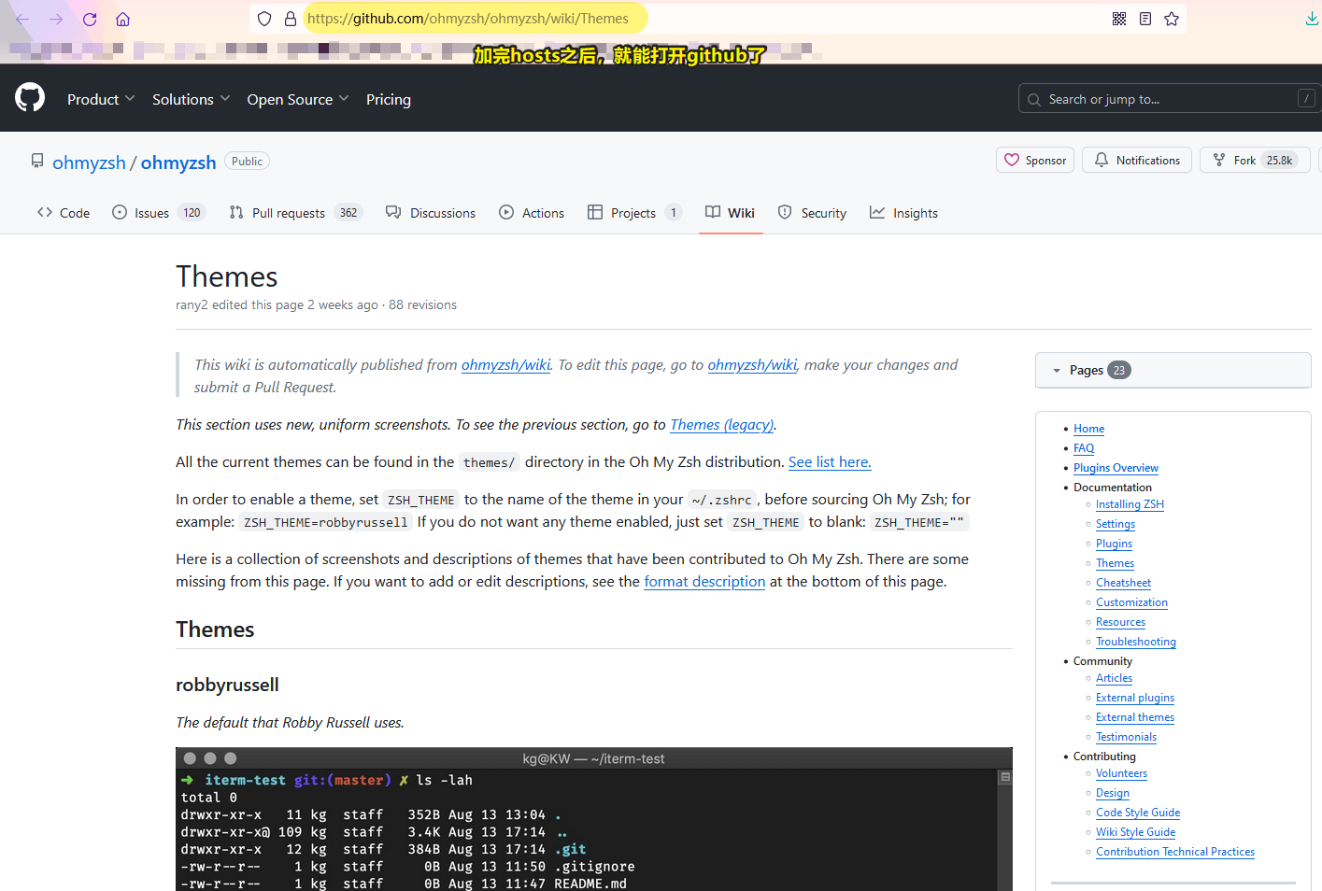
Task: Open Home in the wiki sidebar
Action: 1088,429
